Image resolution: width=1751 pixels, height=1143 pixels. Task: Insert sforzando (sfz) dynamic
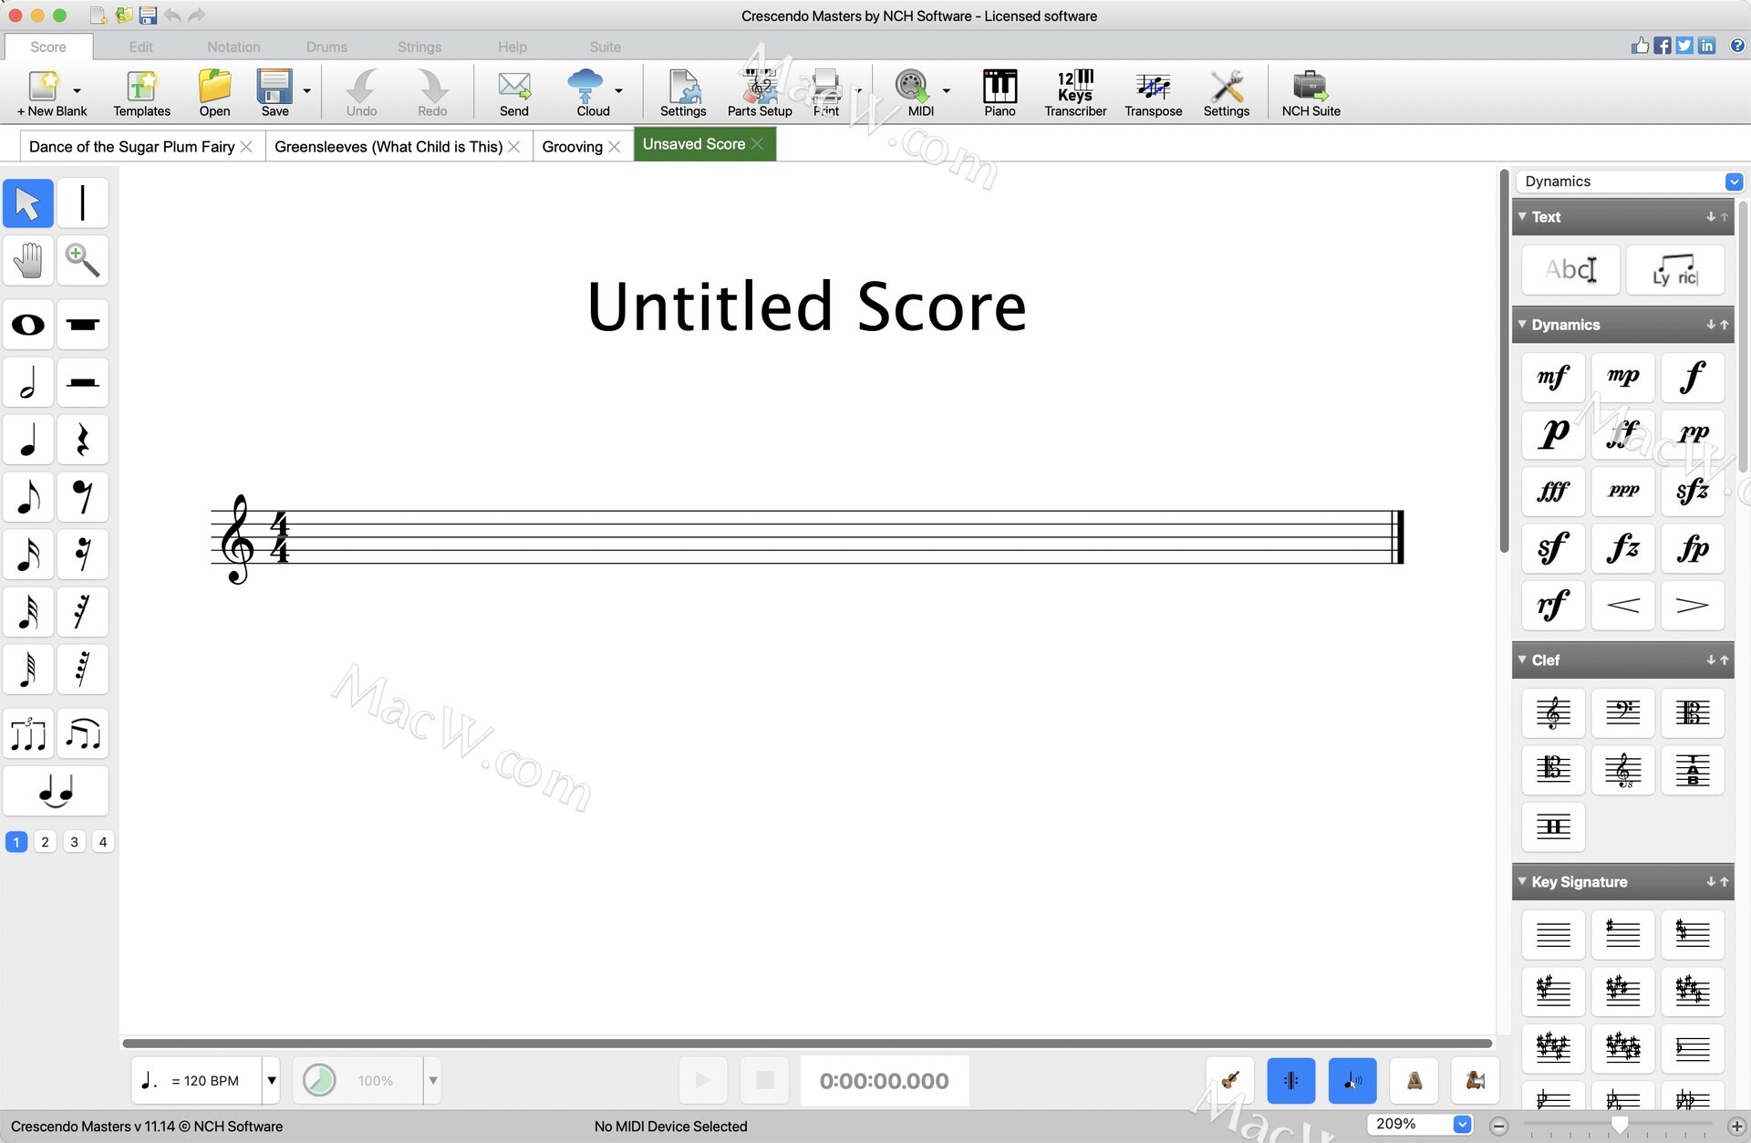(x=1693, y=492)
